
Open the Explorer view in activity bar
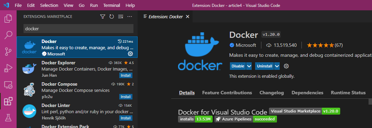(8, 19)
